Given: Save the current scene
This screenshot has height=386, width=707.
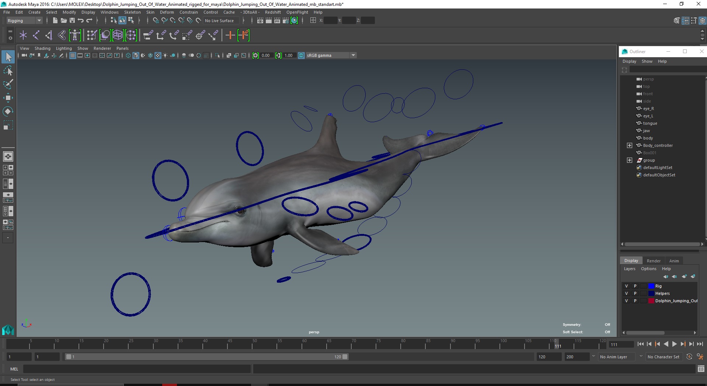Looking at the screenshot, I should coord(72,21).
